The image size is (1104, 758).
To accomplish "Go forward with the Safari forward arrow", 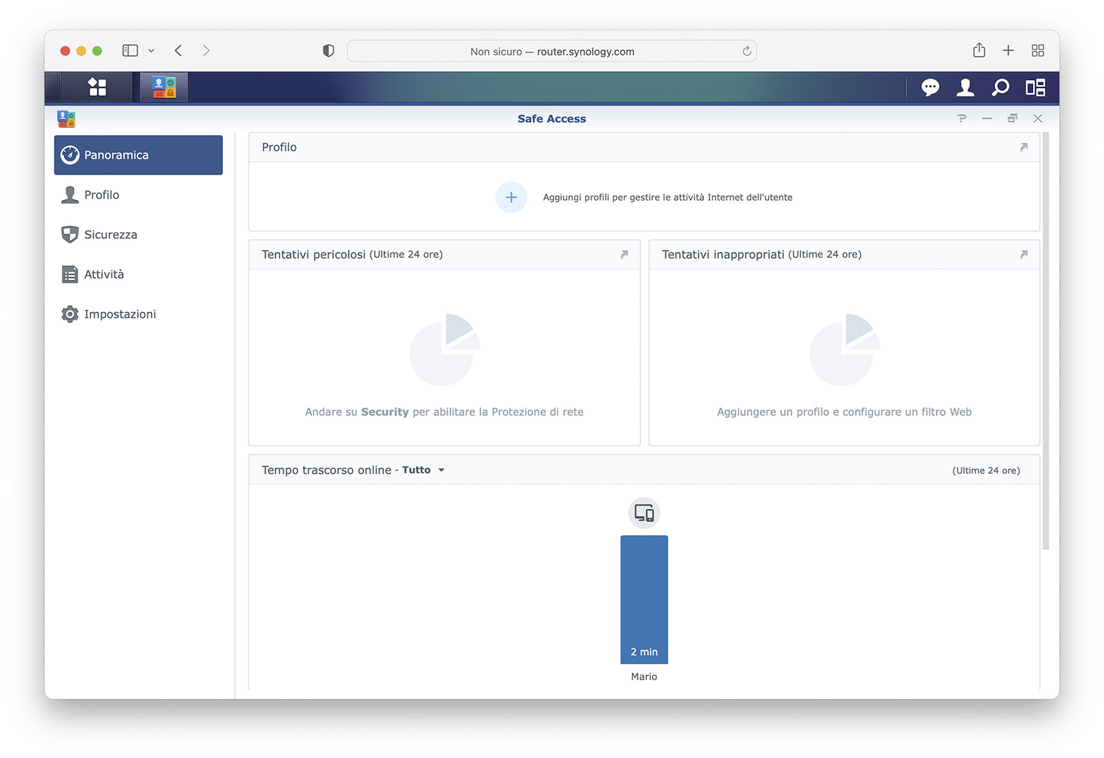I will 206,50.
